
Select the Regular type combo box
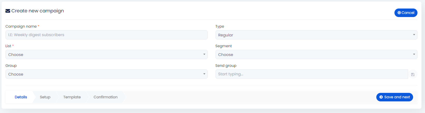click(316, 35)
